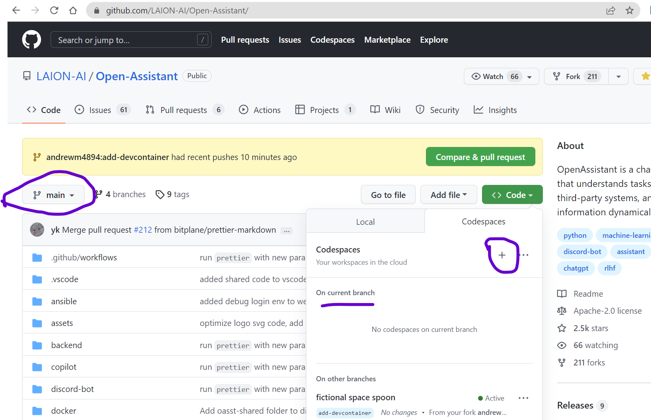
Task: Open the Wiki tab
Action: click(x=385, y=110)
